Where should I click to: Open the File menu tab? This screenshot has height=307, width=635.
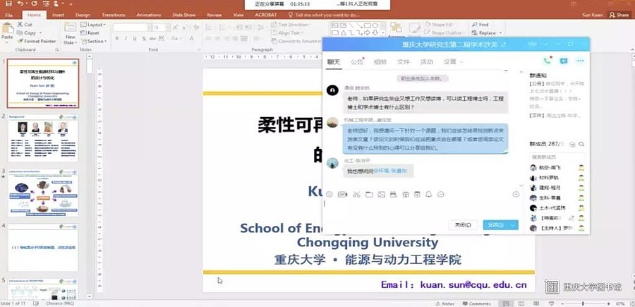[9, 15]
